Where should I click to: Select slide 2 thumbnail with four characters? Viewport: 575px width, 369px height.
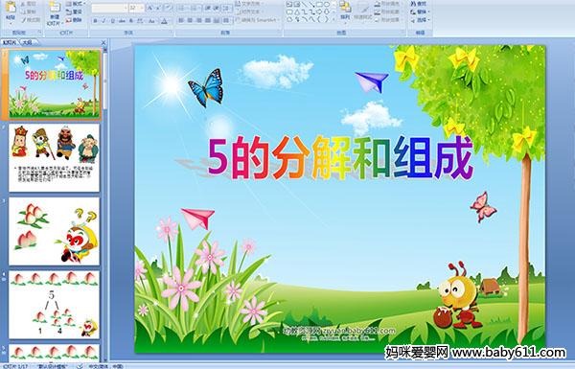tap(55, 158)
